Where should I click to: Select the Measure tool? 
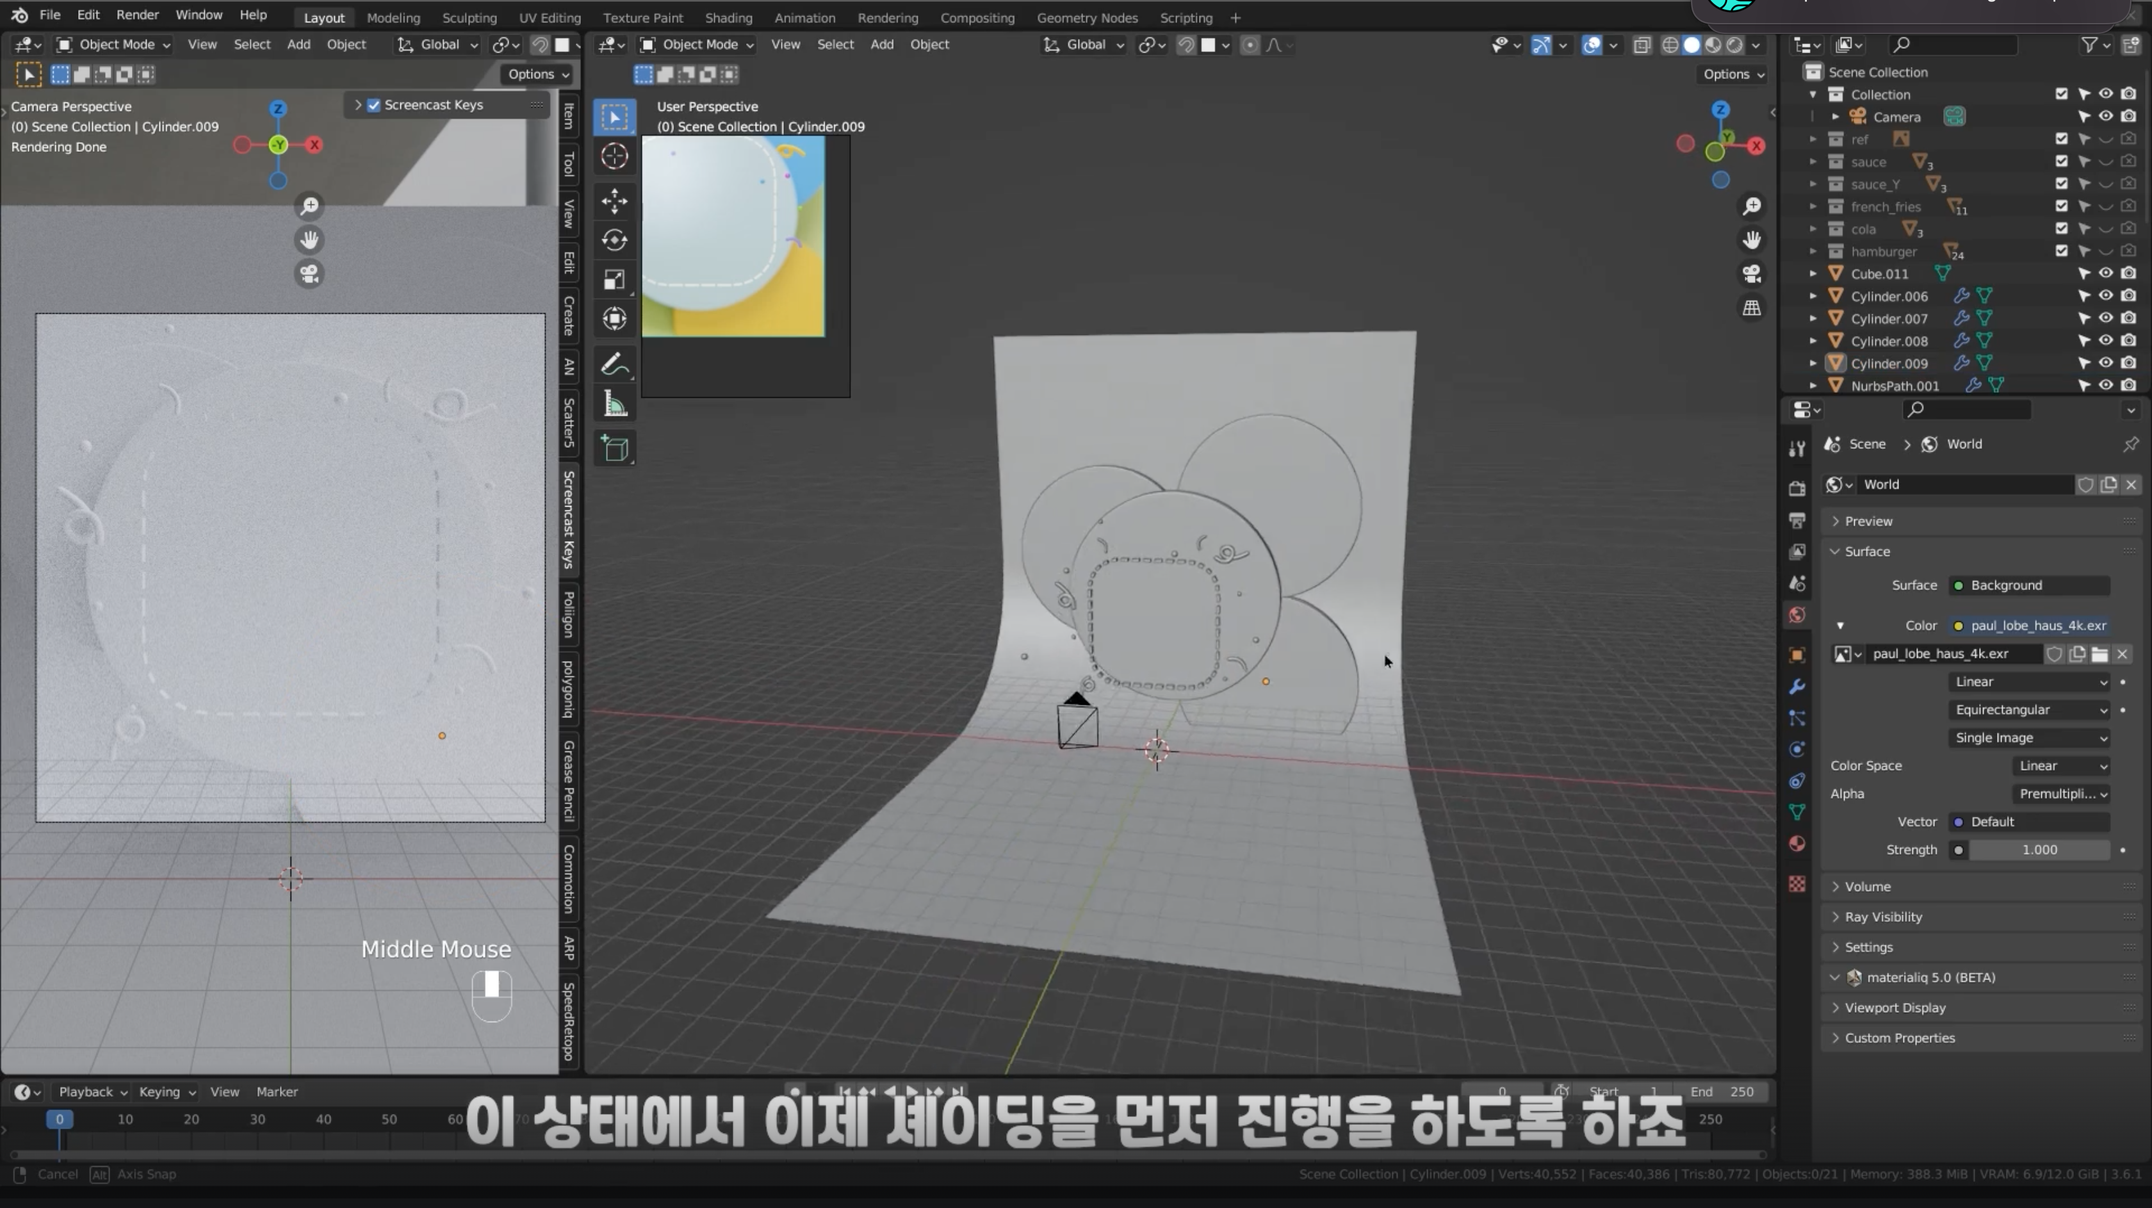pos(614,404)
